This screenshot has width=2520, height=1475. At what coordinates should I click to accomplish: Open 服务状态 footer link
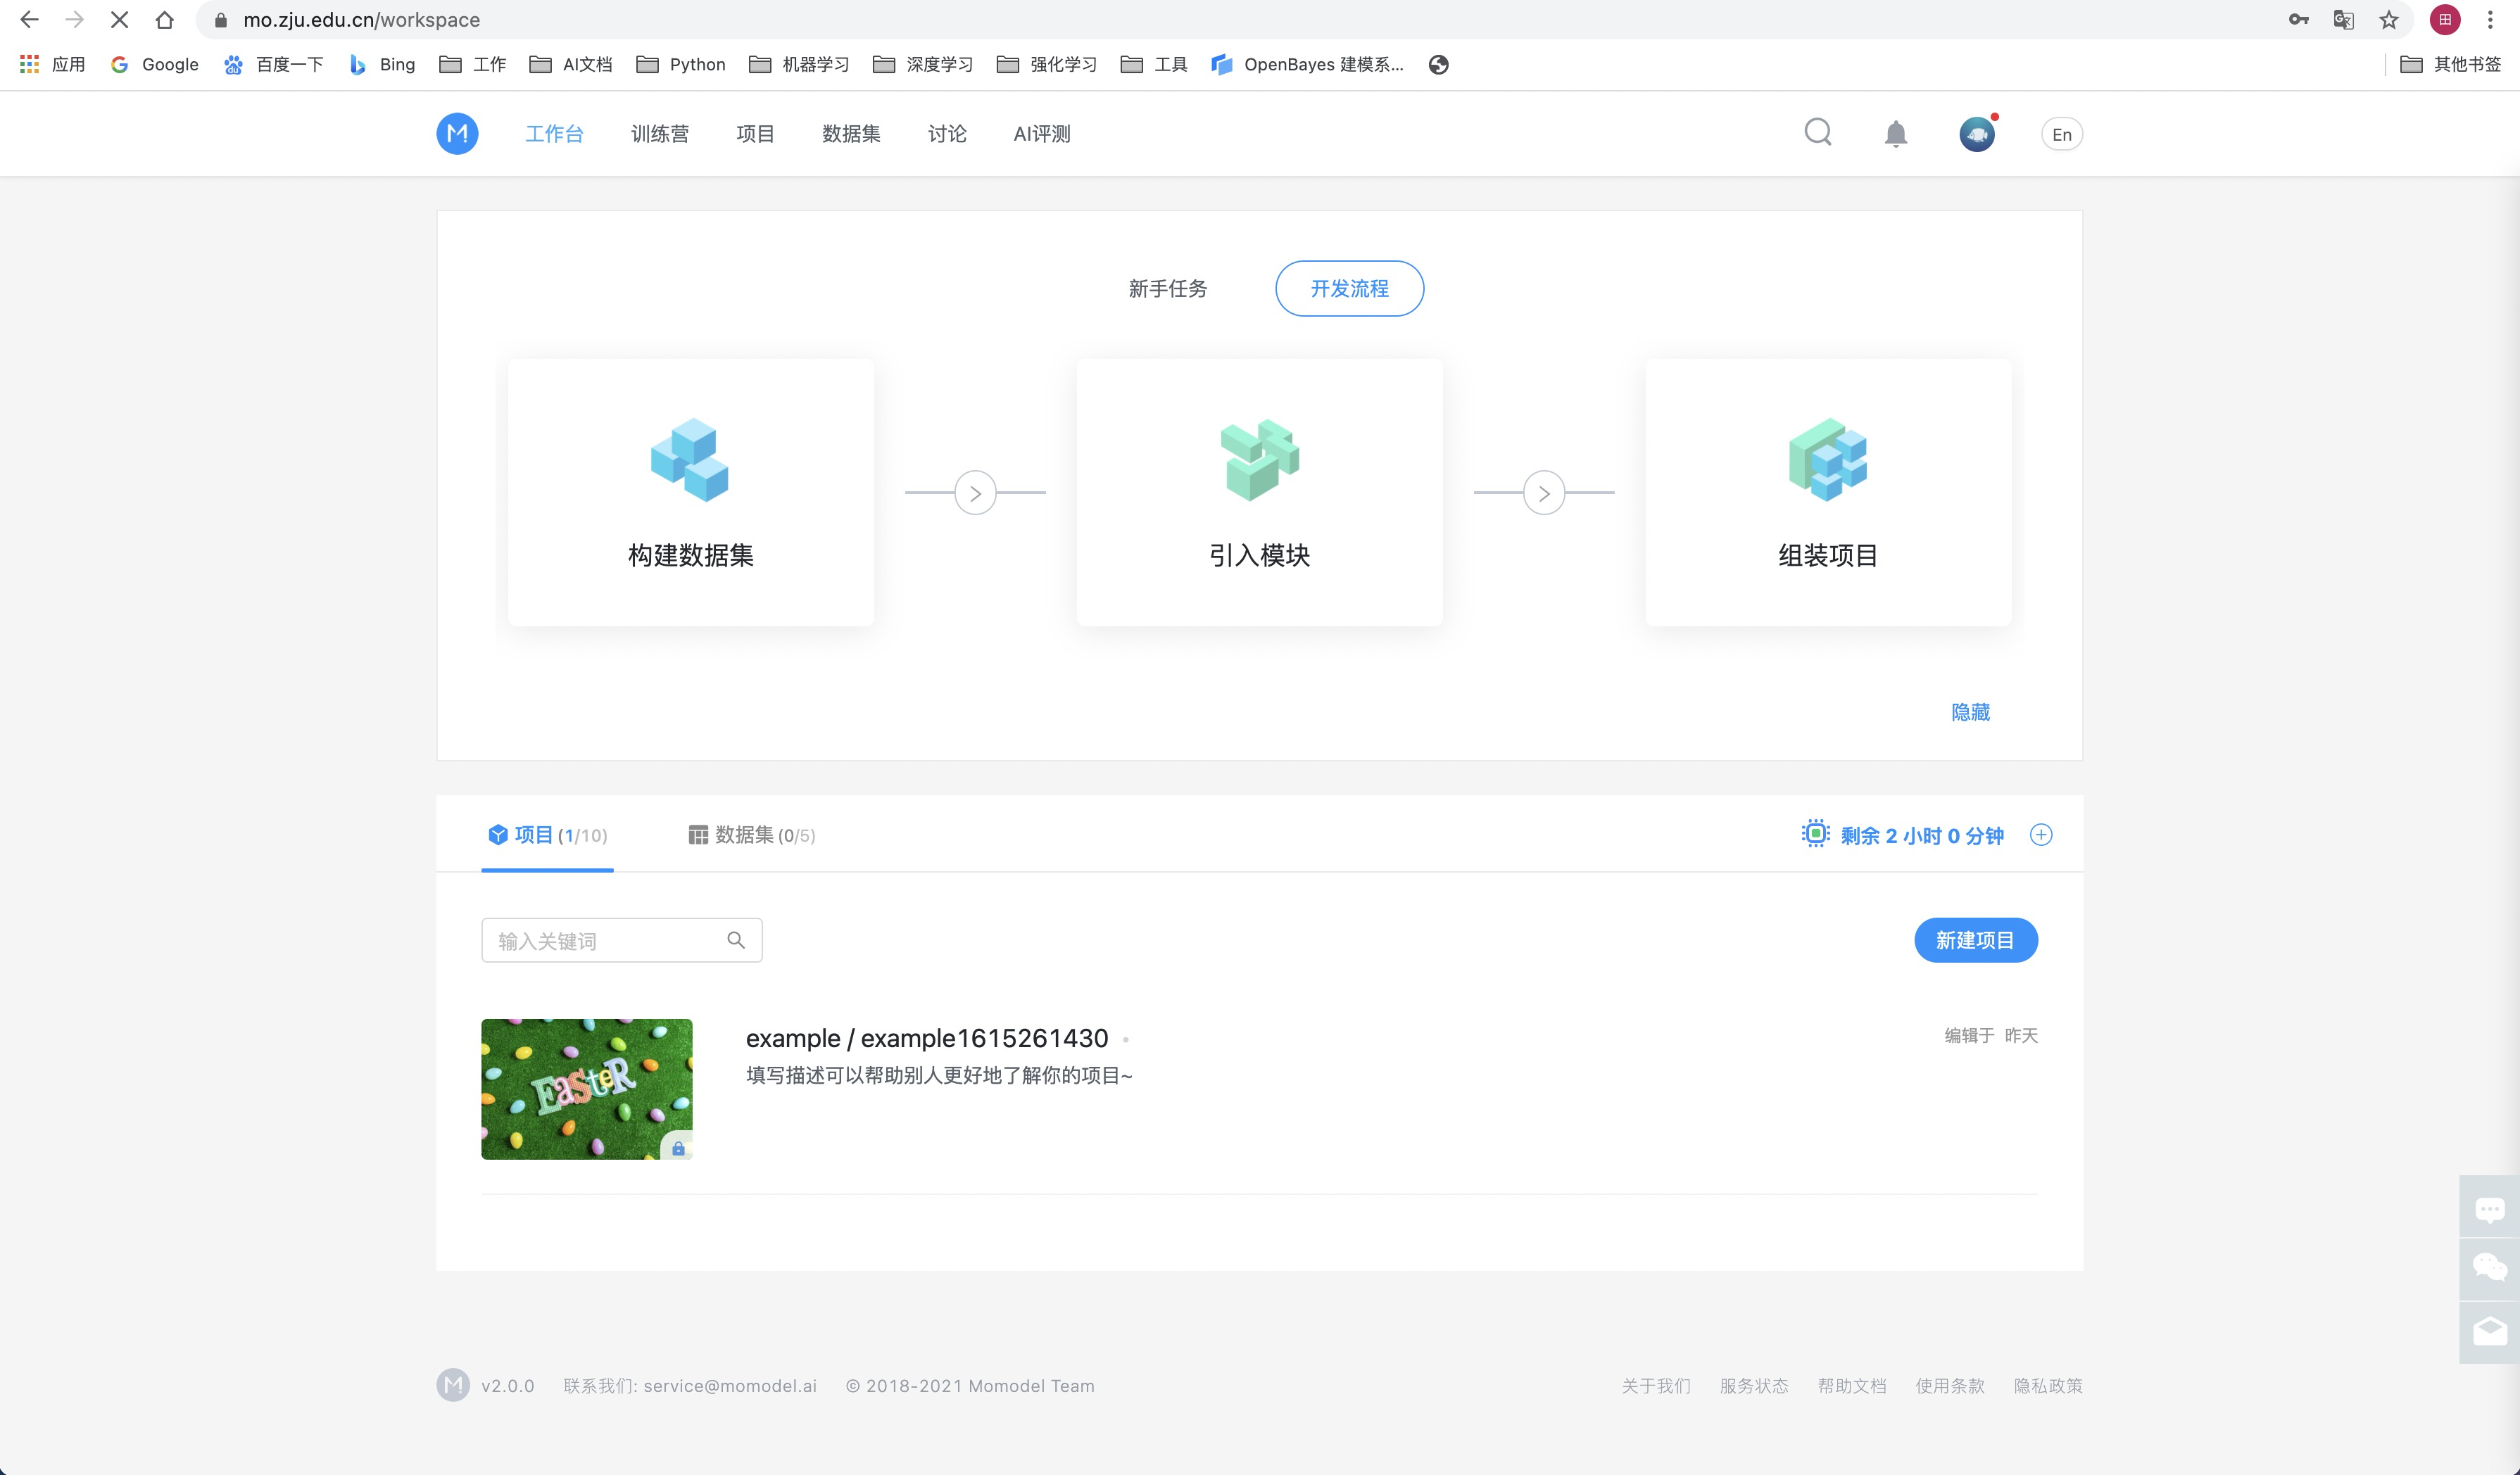tap(1754, 1386)
